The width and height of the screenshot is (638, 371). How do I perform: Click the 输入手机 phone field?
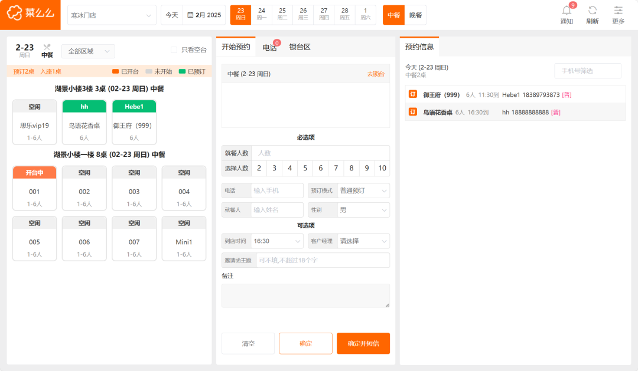tap(277, 191)
